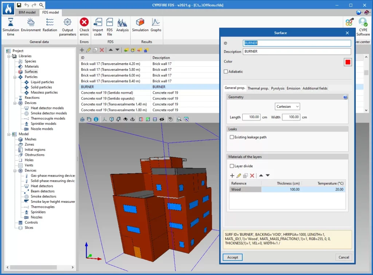Image resolution: width=373 pixels, height=275 pixels.
Task: Click Import code icon
Action: click(x=98, y=23)
